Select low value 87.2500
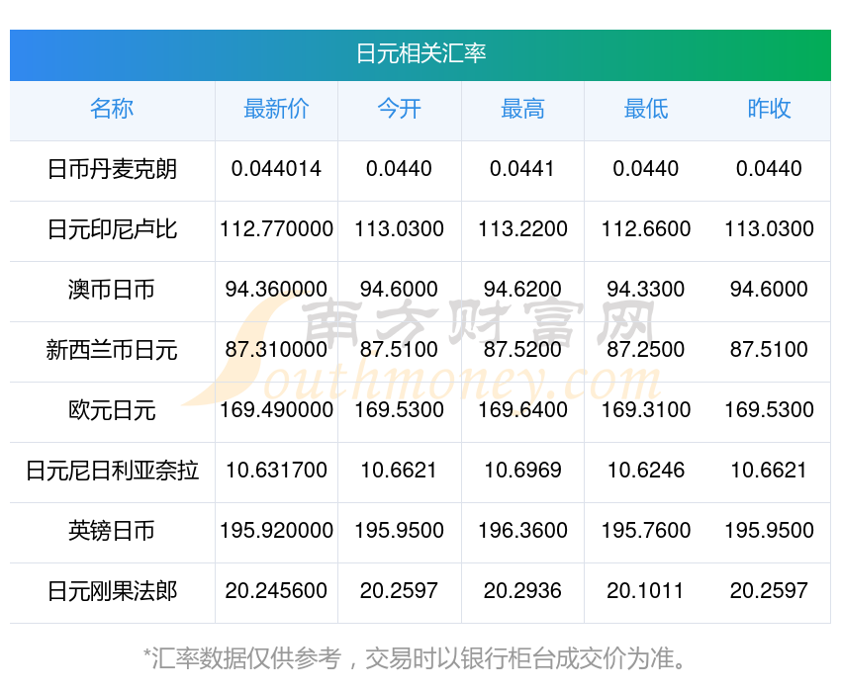Screen dimensions: 841x690 click(646, 350)
